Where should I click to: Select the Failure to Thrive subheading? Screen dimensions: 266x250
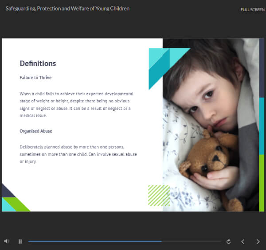click(x=35, y=78)
